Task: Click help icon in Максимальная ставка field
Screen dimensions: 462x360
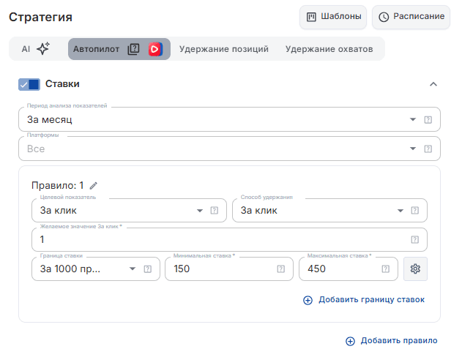Action: click(385, 269)
